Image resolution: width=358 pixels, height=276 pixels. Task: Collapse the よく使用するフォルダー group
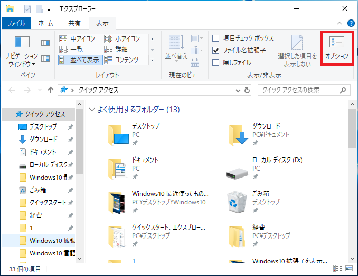click(92, 110)
